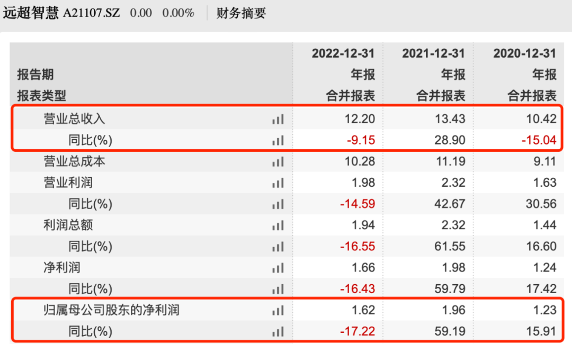572x344 pixels.
Task: Click chart icon in 净利润 row
Action: click(278, 268)
